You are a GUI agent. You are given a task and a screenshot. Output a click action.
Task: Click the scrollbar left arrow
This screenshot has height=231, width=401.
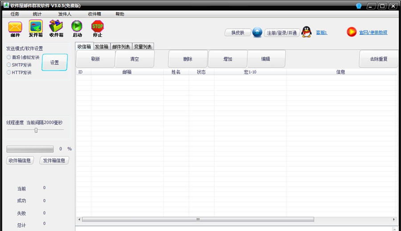(79, 219)
